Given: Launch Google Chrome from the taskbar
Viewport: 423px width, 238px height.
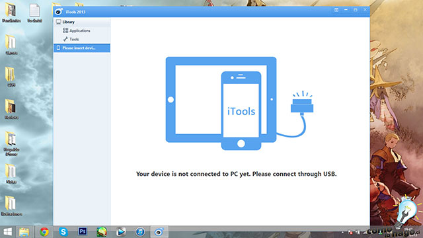Looking at the screenshot, I should pos(44,232).
